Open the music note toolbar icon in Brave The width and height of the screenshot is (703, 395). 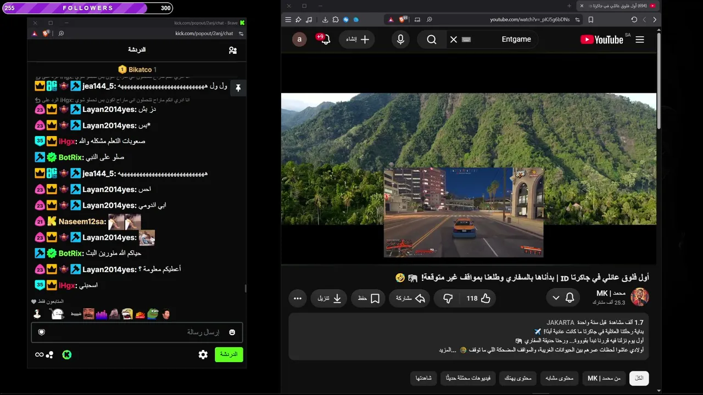click(x=309, y=20)
